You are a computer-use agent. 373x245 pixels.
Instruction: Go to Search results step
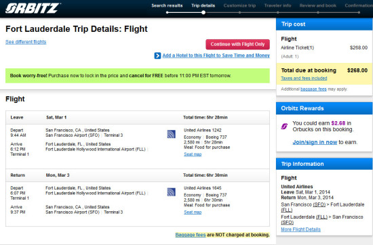[x=167, y=5]
